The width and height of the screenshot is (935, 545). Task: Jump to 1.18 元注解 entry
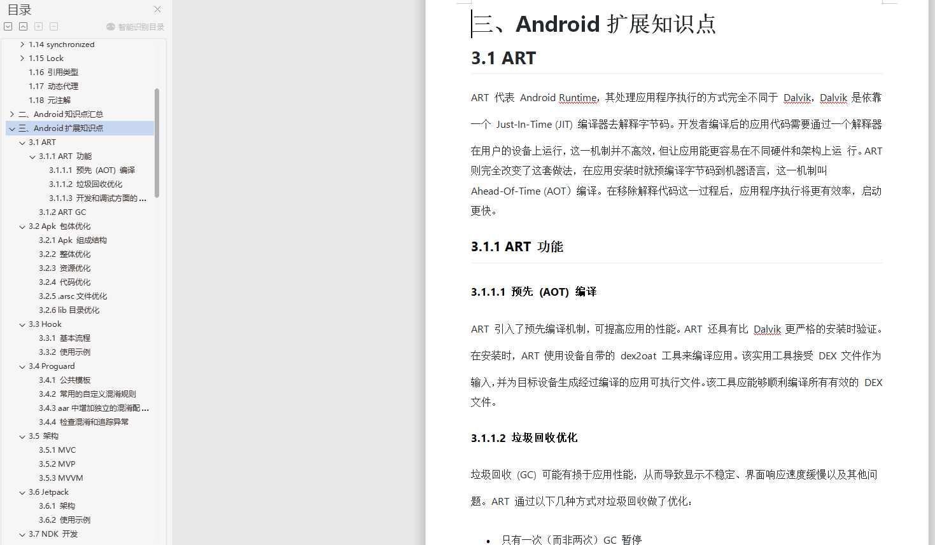[50, 100]
